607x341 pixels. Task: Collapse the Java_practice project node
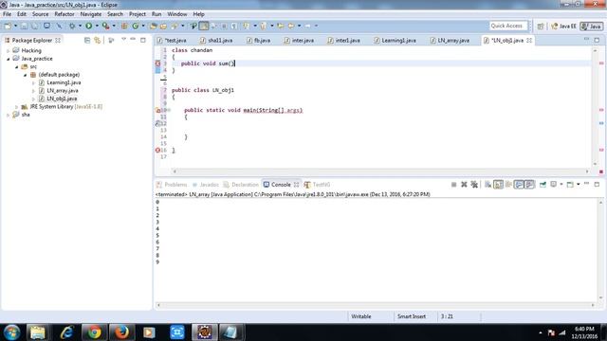[9, 59]
